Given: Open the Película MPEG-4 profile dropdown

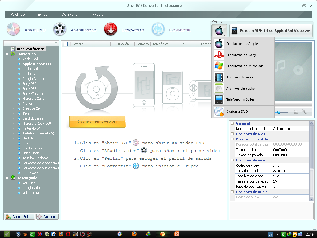Looking at the screenshot, I should point(271,31).
